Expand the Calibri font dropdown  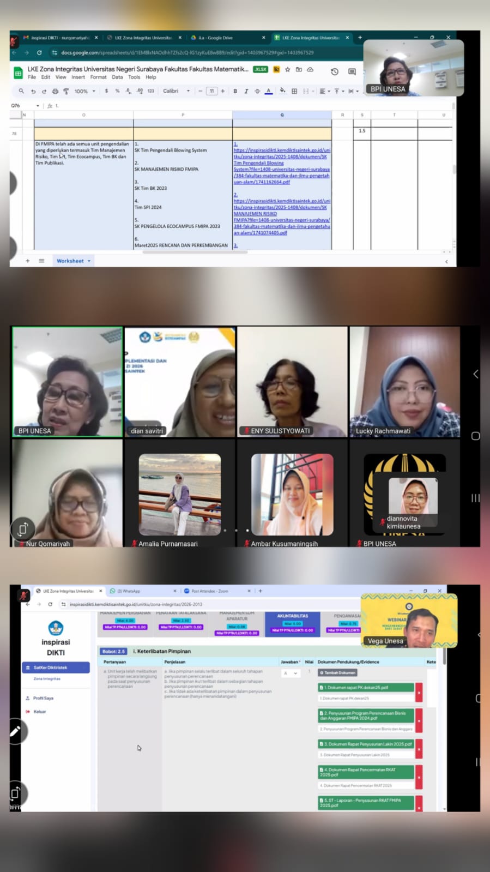point(177,91)
